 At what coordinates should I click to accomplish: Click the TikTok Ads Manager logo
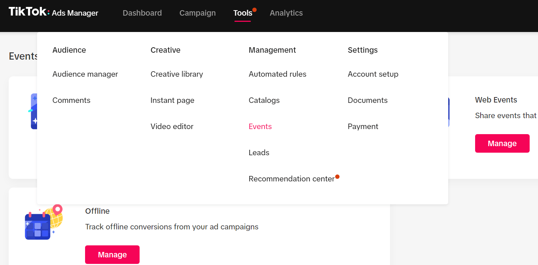tap(53, 12)
